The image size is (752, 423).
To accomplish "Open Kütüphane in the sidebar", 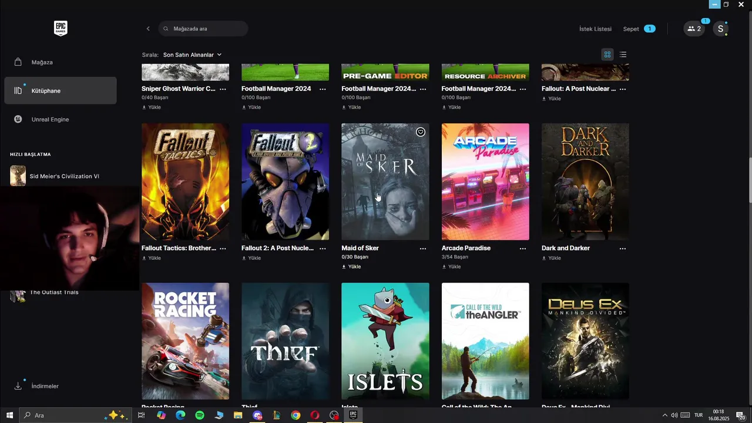I will pos(61,90).
